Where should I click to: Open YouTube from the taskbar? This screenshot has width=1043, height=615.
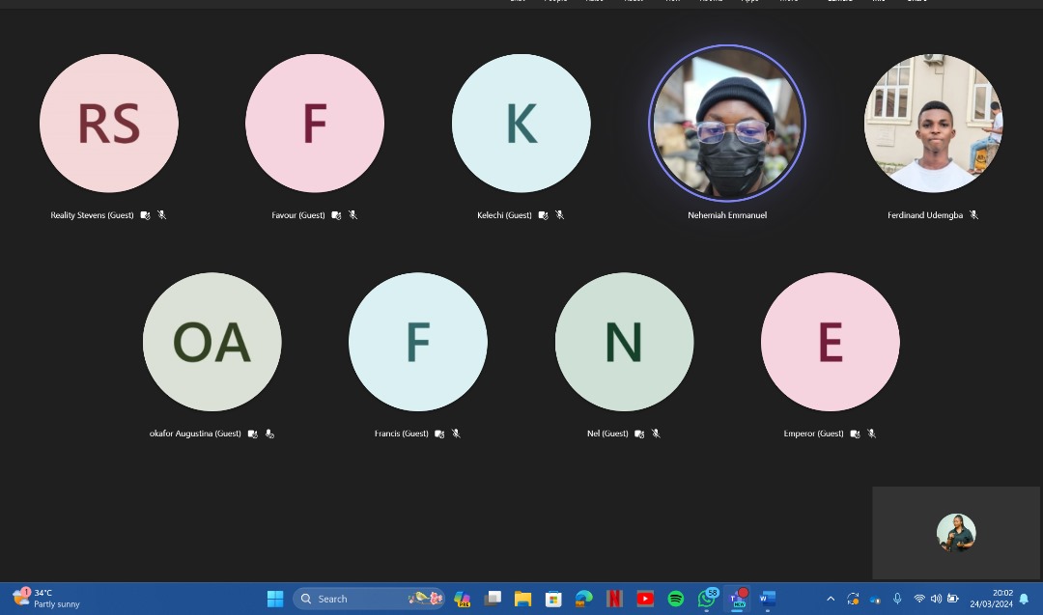pyautogui.click(x=645, y=599)
